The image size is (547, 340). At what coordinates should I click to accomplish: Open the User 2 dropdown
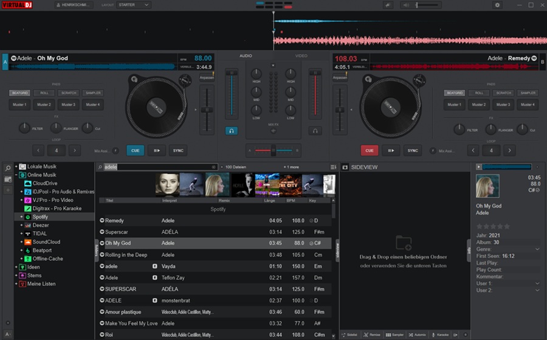[537, 291]
